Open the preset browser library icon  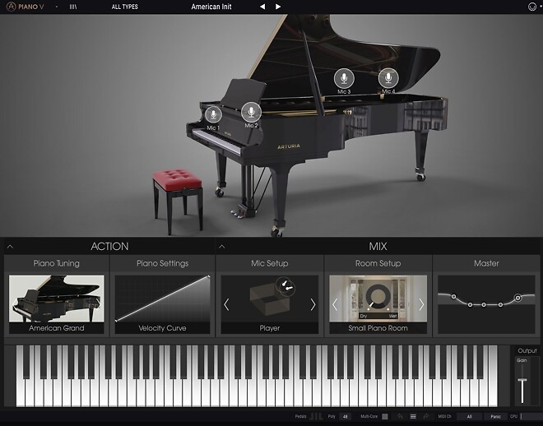(72, 7)
